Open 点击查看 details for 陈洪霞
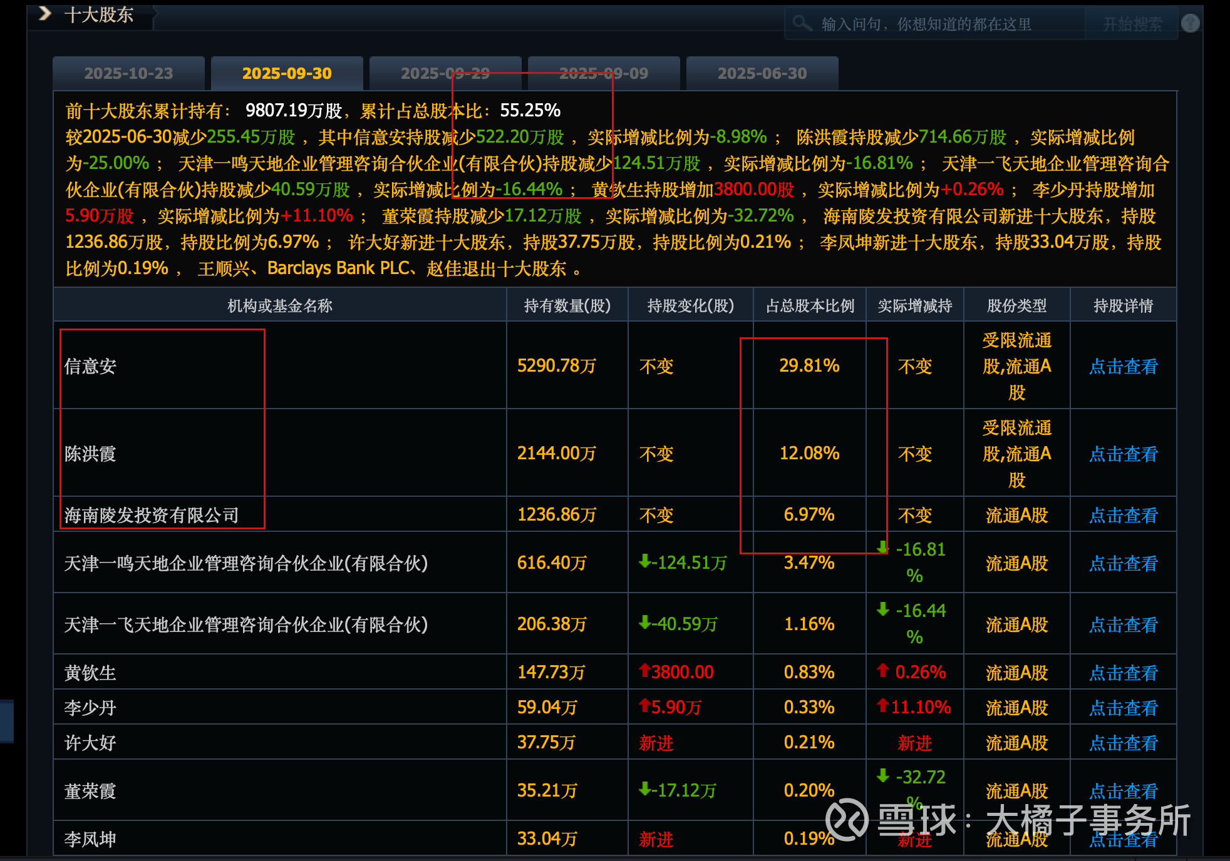 click(1123, 454)
